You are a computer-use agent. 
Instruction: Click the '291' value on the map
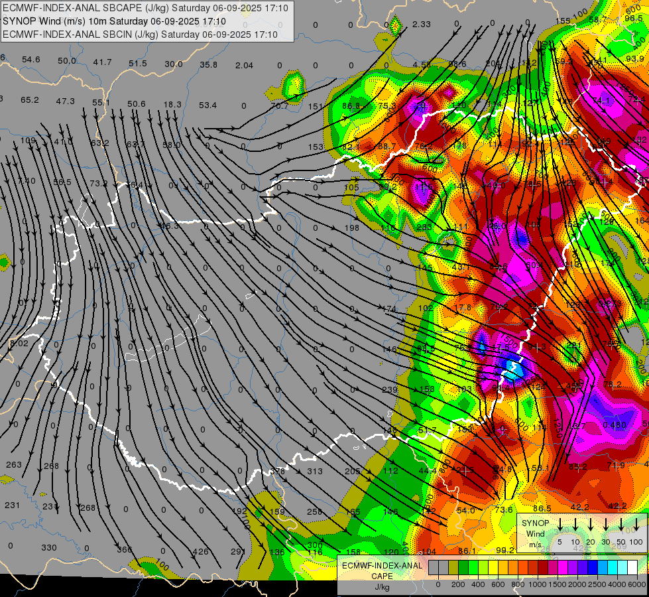pos(238,552)
